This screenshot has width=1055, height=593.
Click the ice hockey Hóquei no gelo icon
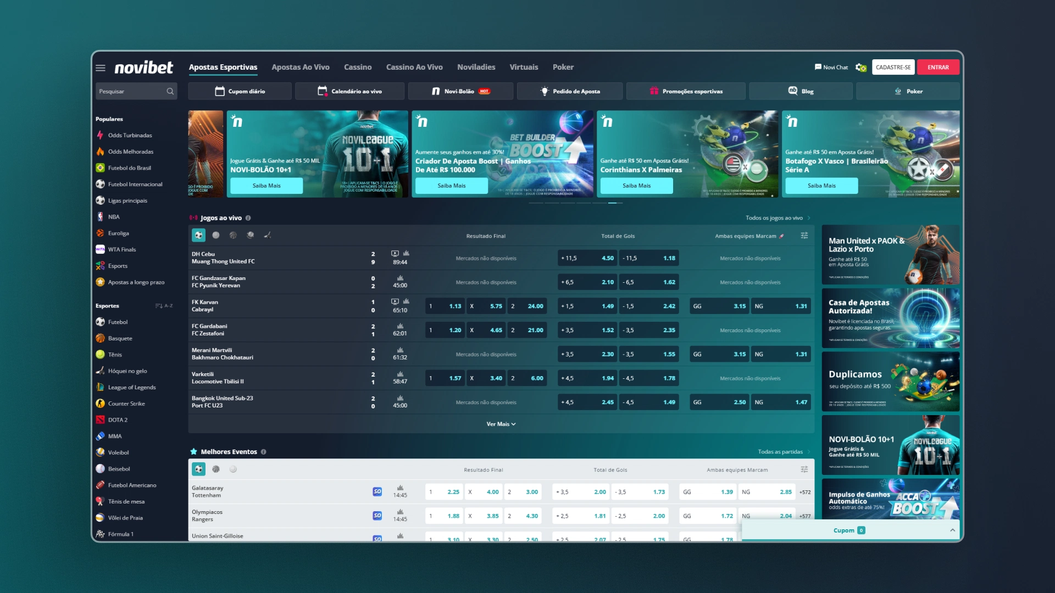coord(101,370)
